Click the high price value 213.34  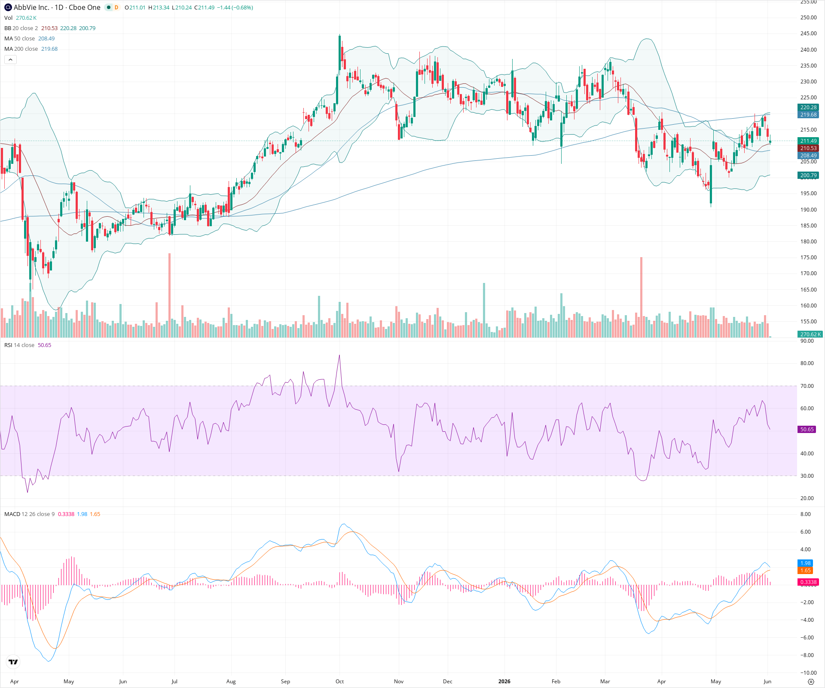pos(161,8)
